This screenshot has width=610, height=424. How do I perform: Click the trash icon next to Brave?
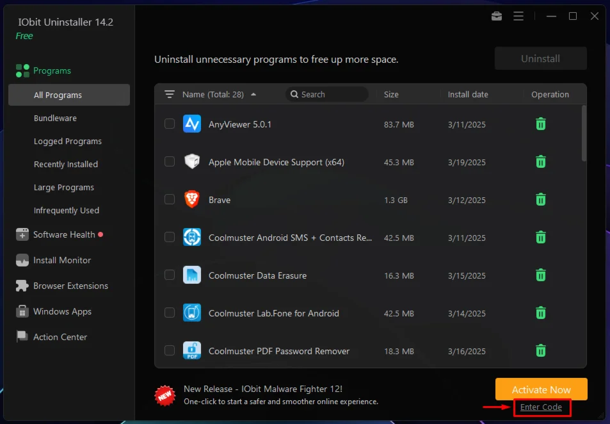(x=540, y=200)
